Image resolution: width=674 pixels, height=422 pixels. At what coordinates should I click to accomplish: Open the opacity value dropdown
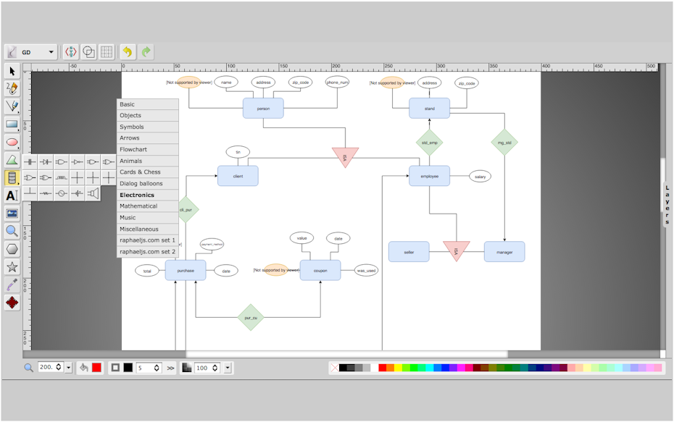[227, 368]
